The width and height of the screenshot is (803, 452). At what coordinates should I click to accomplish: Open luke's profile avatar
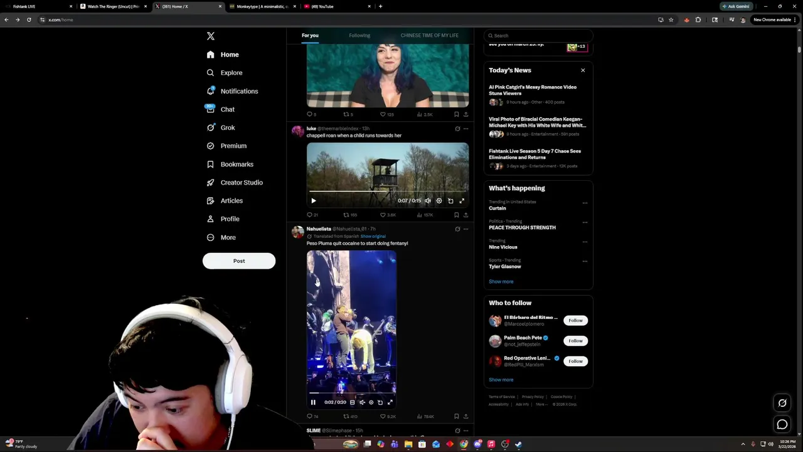point(297,131)
